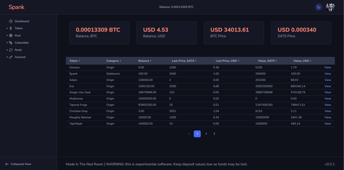Click the Account key icon
The image size is (344, 170).
(11, 57)
